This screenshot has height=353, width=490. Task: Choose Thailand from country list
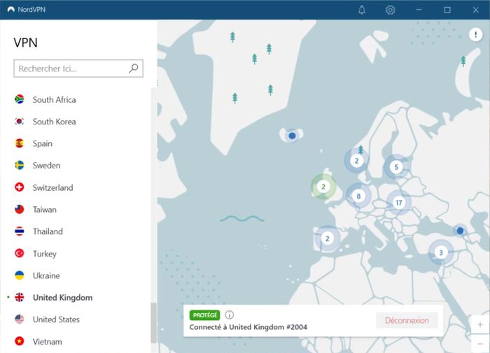click(x=48, y=231)
